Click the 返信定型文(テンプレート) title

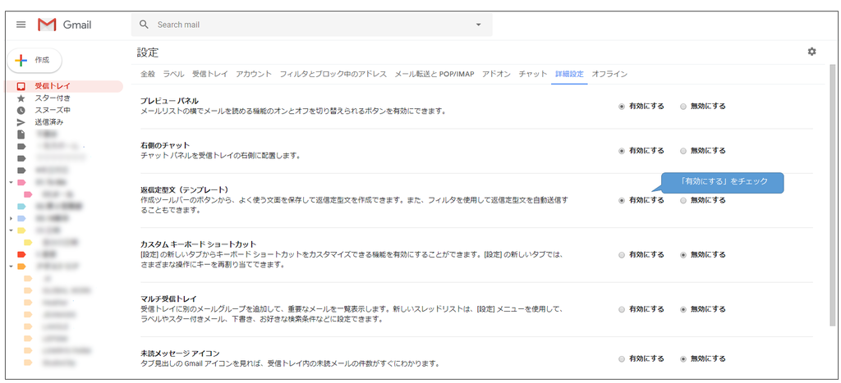[x=185, y=189]
